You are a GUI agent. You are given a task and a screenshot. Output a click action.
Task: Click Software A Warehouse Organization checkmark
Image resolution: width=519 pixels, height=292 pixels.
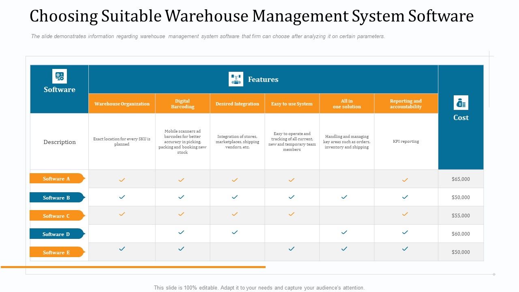(x=122, y=180)
